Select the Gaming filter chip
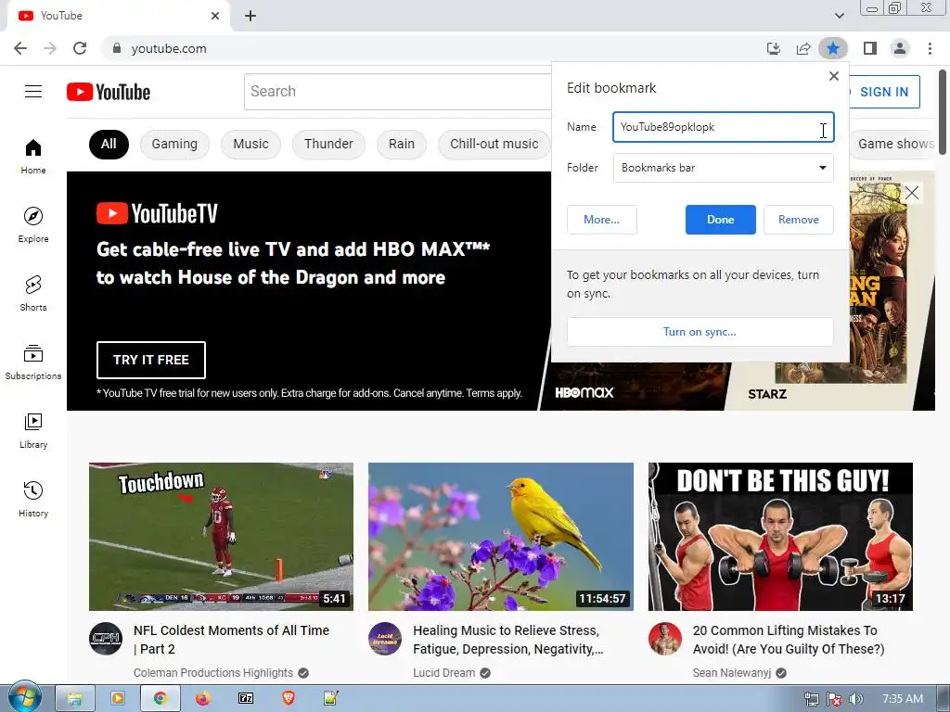 (174, 144)
